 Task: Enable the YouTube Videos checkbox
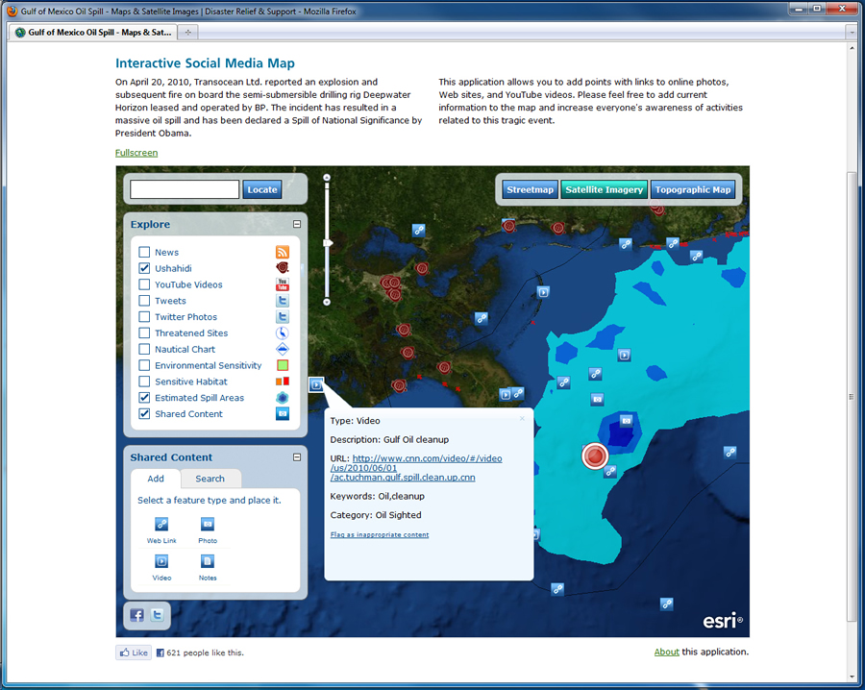tap(144, 284)
